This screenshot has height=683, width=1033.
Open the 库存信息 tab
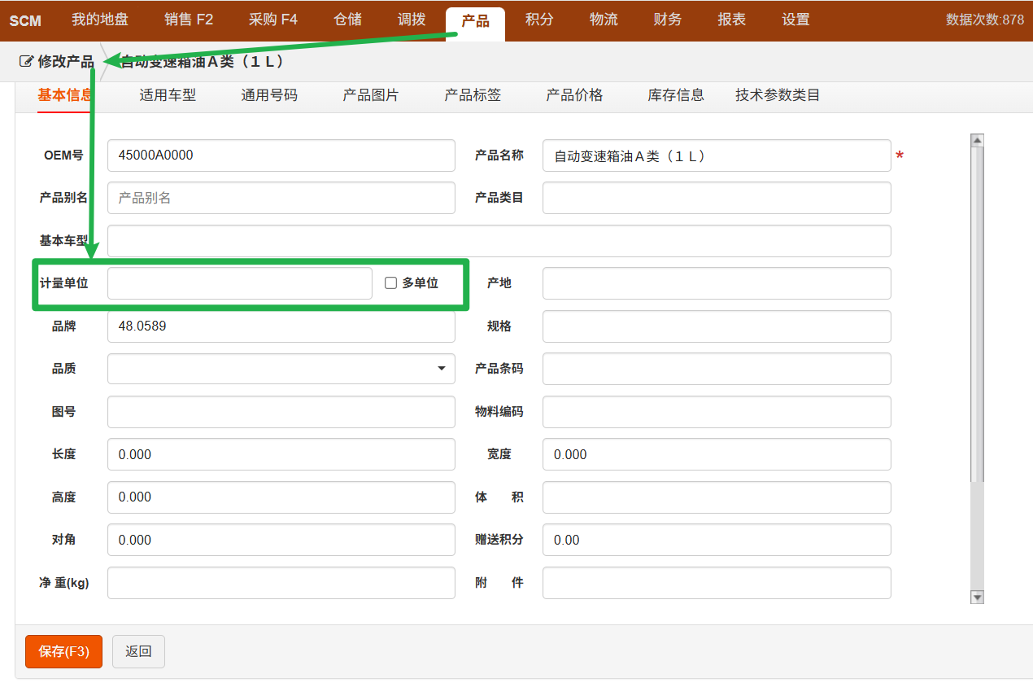[x=676, y=95]
